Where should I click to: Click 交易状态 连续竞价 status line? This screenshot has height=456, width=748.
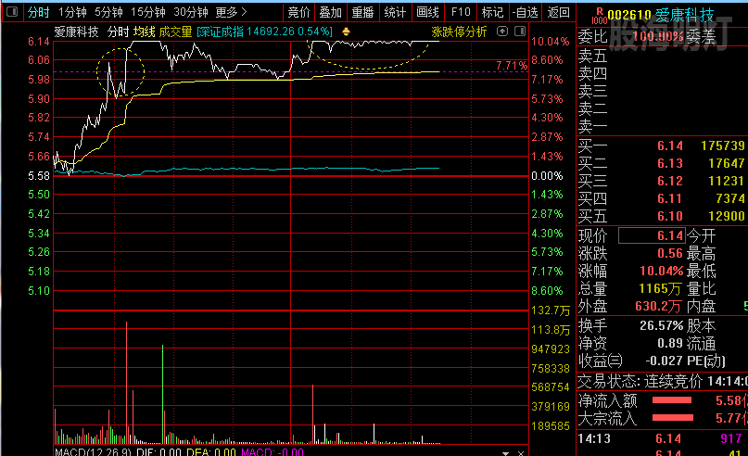pos(662,381)
